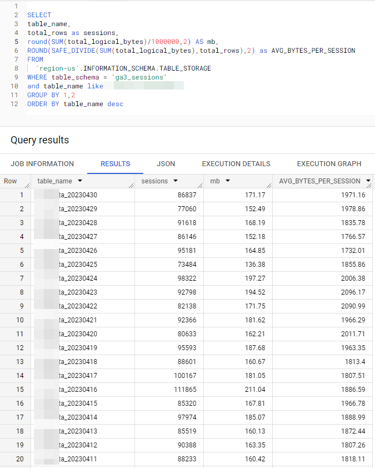Image resolution: width=375 pixels, height=468 pixels.
Task: Click the mb column resize handle
Action: [x=269, y=186]
